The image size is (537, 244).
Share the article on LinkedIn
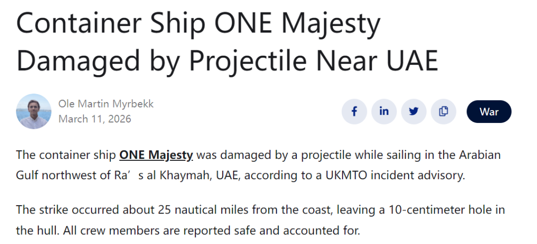[x=384, y=112]
